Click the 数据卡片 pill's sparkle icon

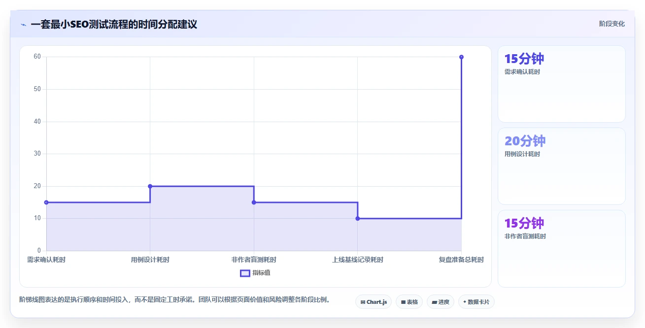coord(465,302)
